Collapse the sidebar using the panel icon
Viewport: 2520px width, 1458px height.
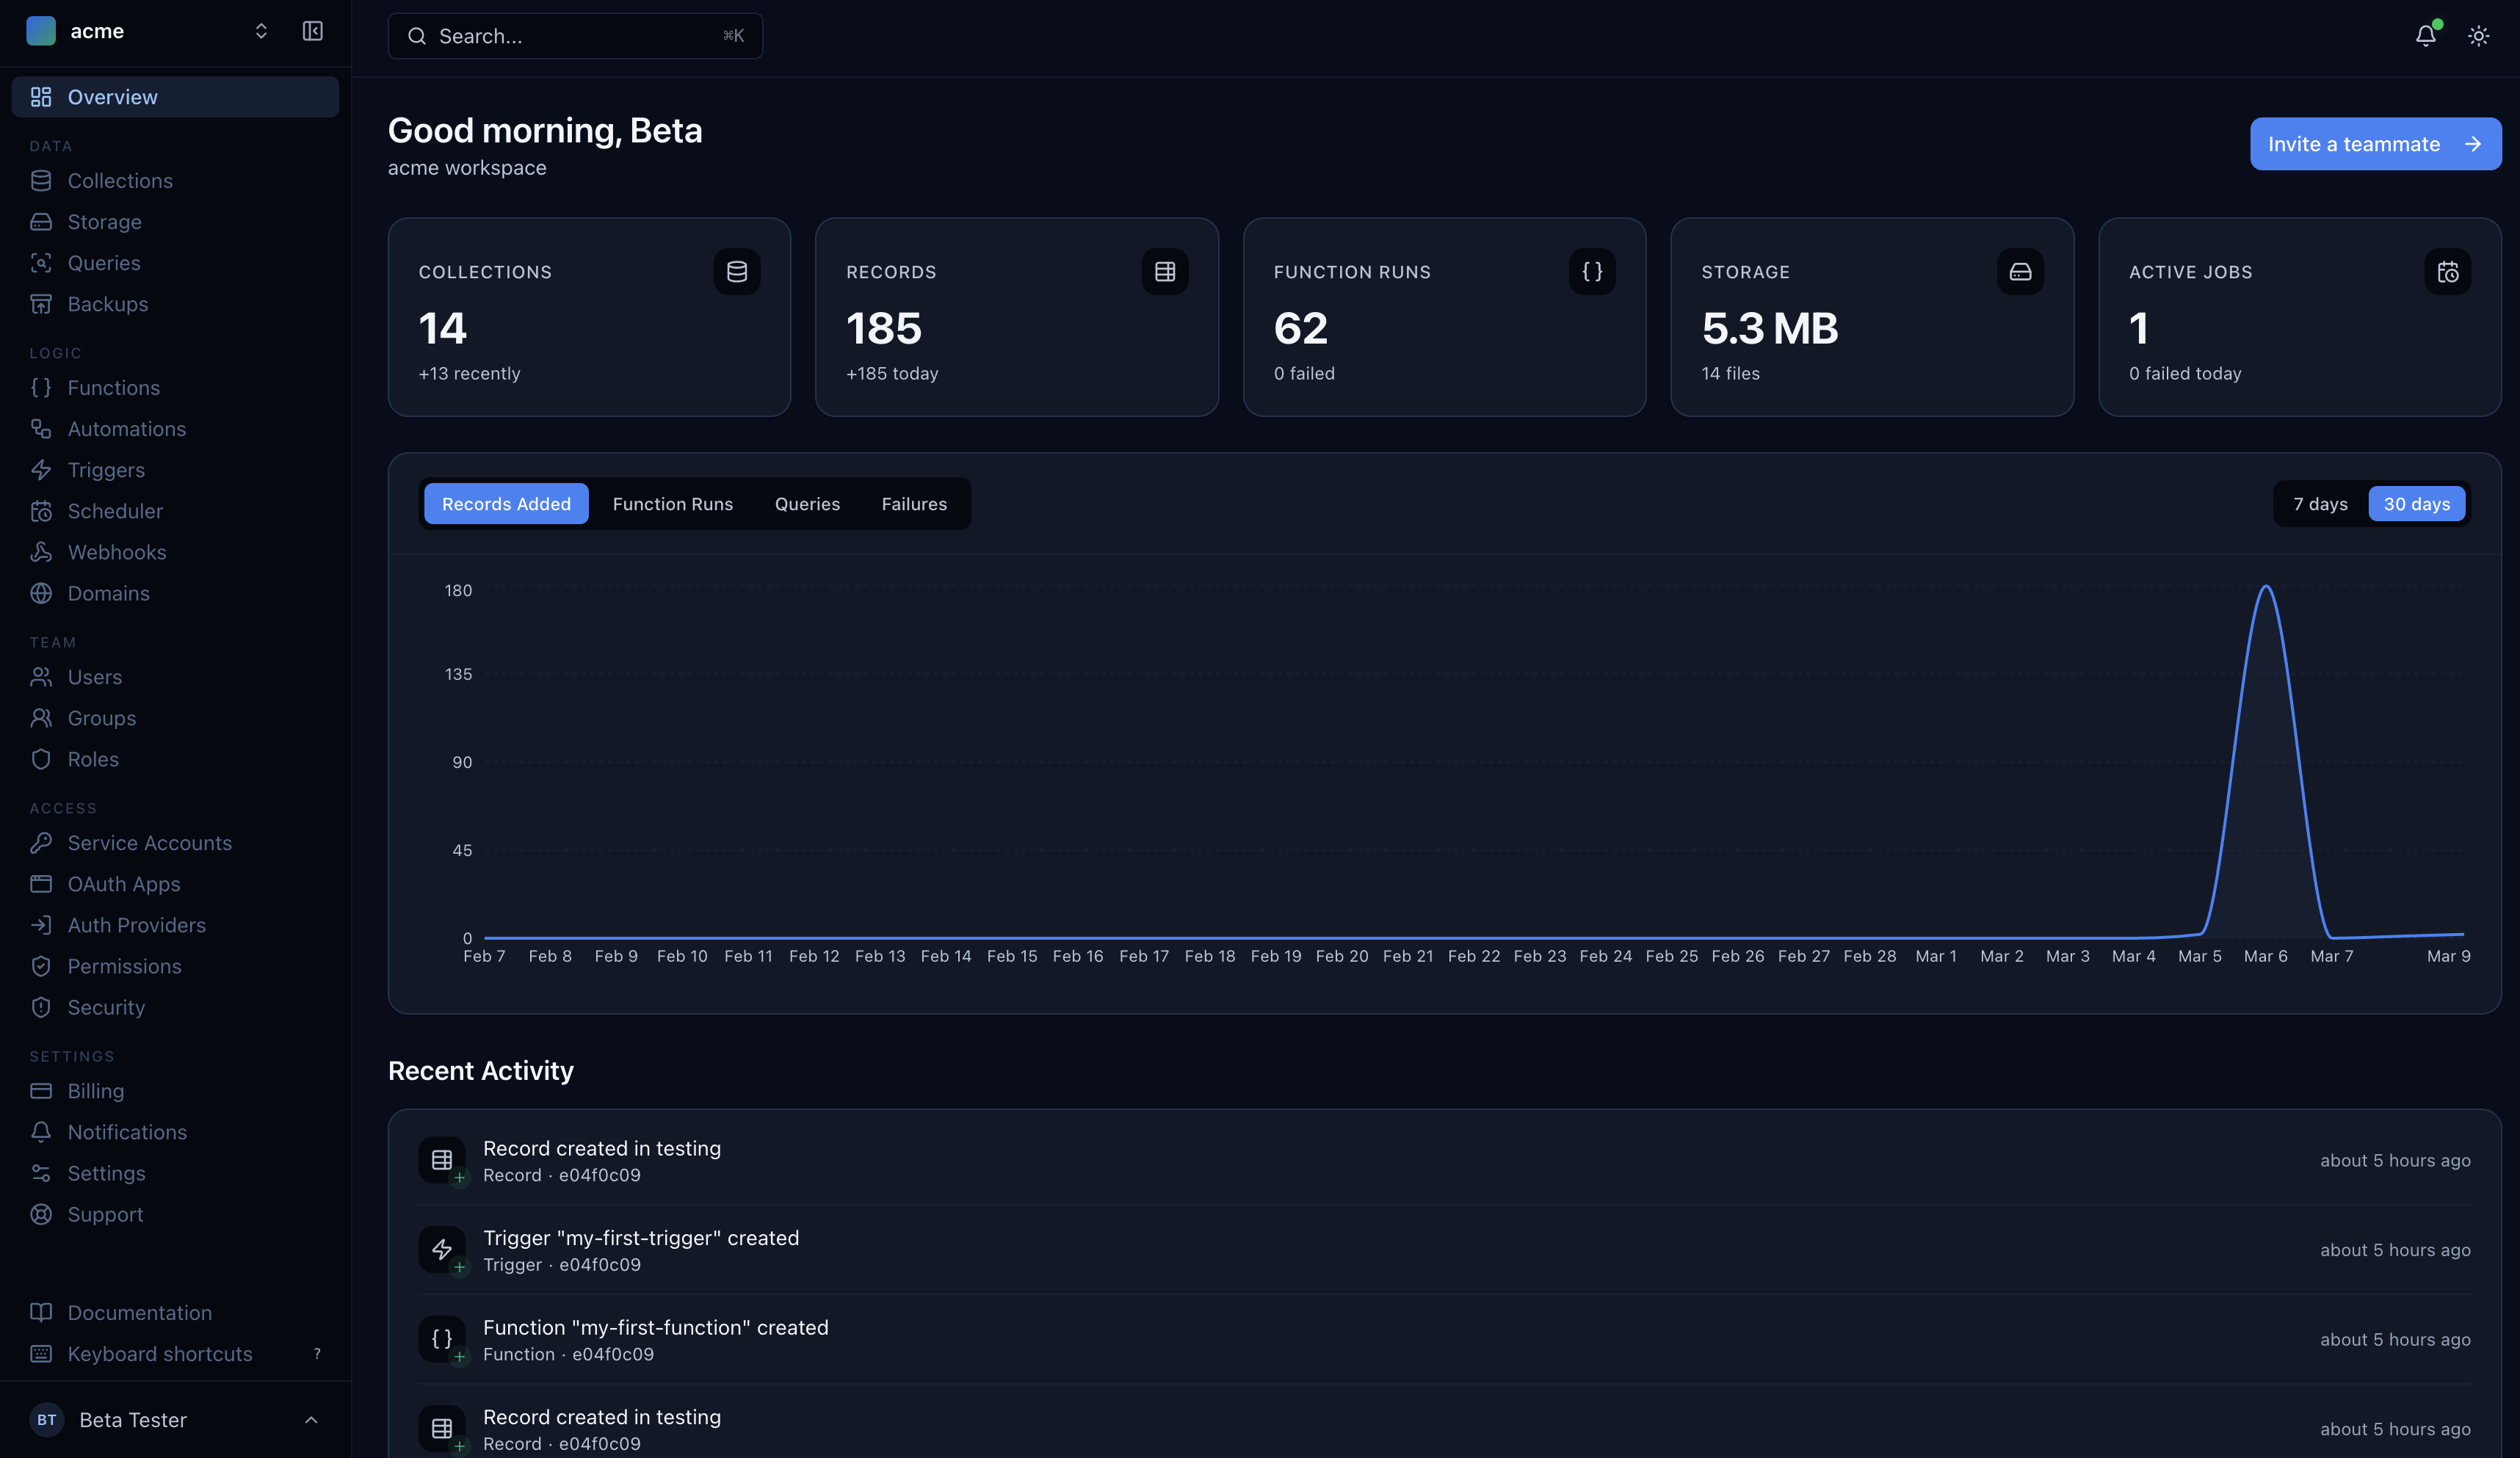point(312,31)
